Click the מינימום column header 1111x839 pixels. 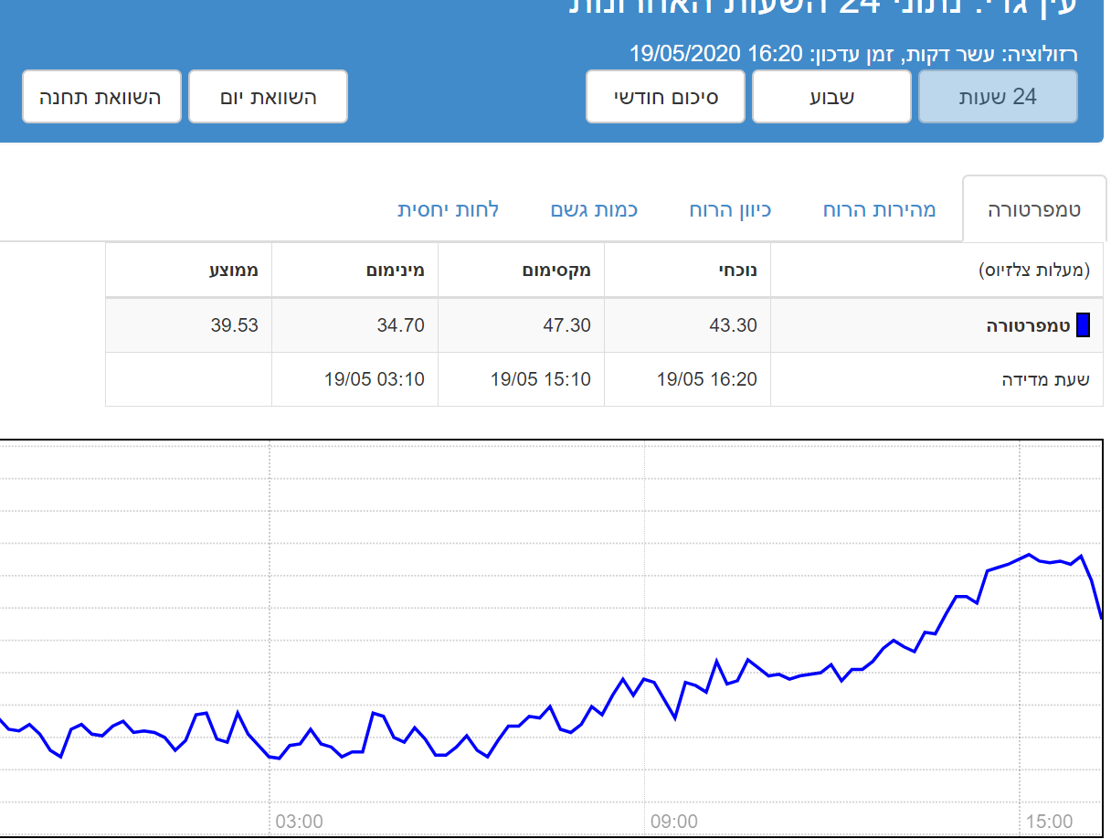point(396,271)
